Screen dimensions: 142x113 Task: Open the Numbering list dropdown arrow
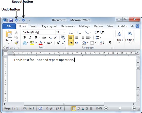(x=83, y=32)
